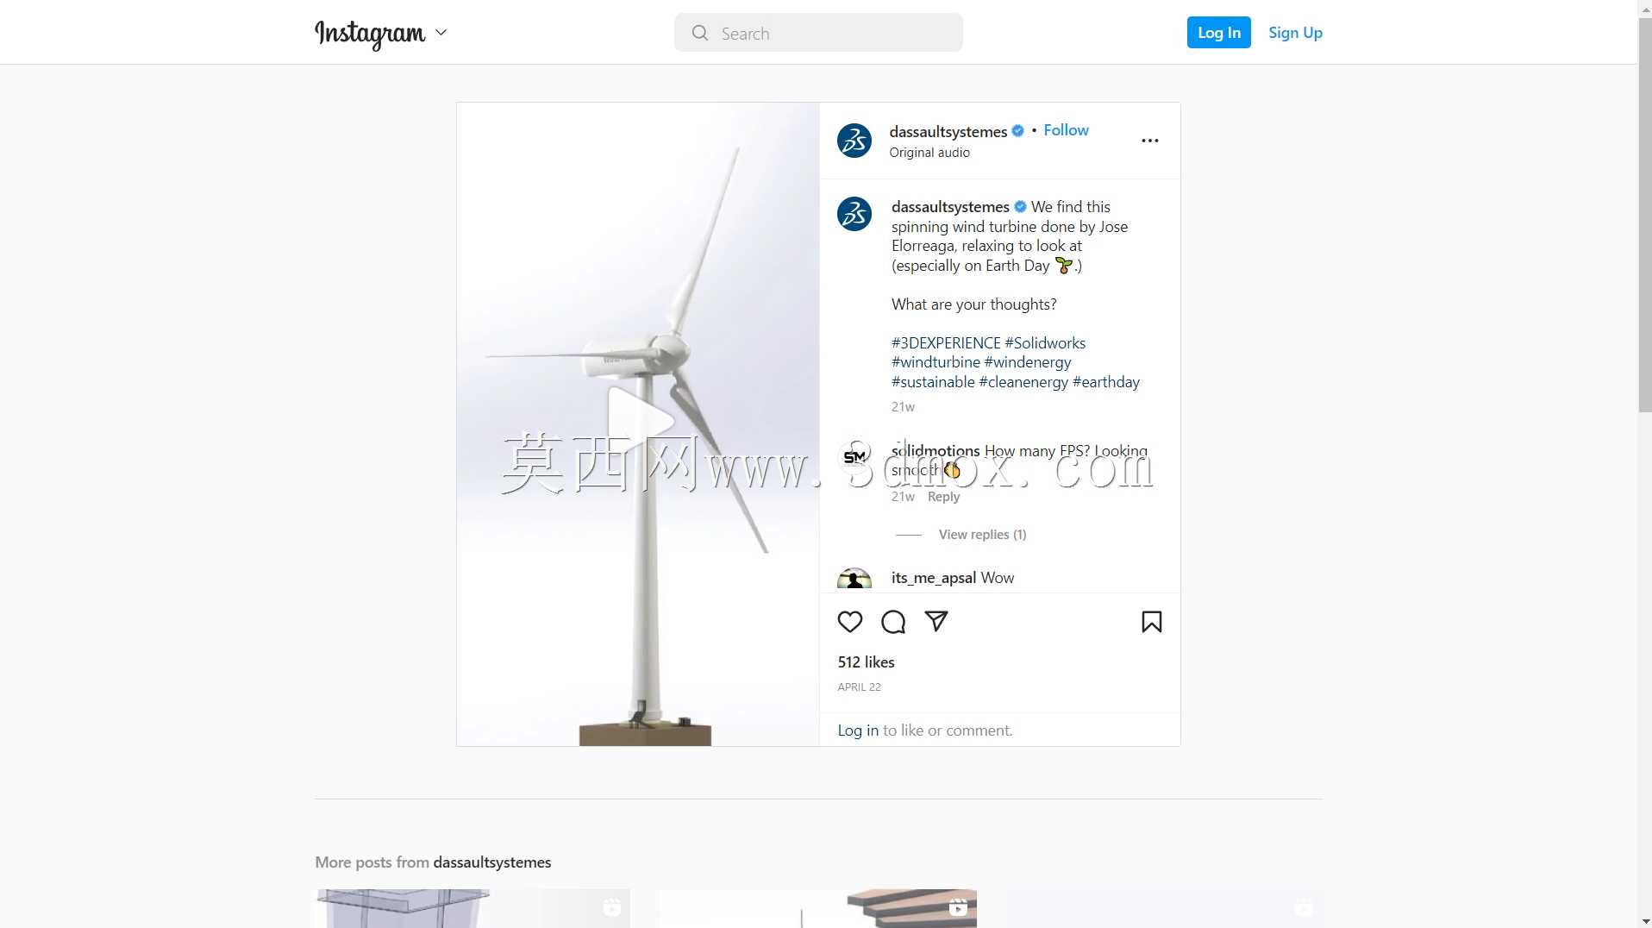
Task: Open dassaultsystemes username in caption
Action: coord(950,207)
